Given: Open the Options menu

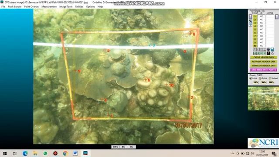Looking at the screenshot, I should [x=90, y=7].
